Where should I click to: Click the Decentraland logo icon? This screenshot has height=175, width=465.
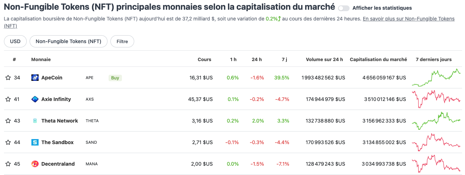(x=35, y=164)
